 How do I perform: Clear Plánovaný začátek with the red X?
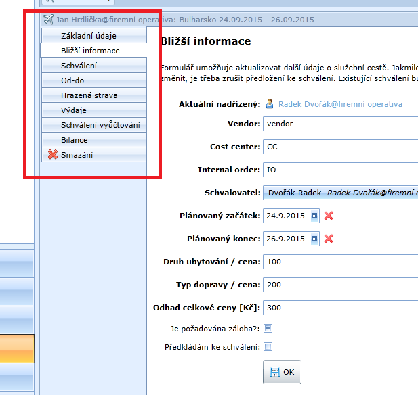tap(329, 216)
